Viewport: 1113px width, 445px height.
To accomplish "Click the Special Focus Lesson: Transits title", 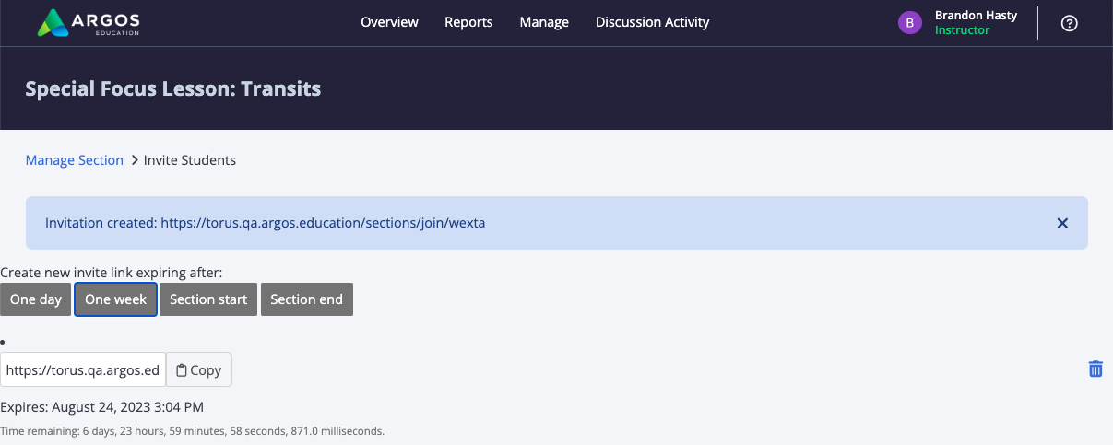I will 173,89.
